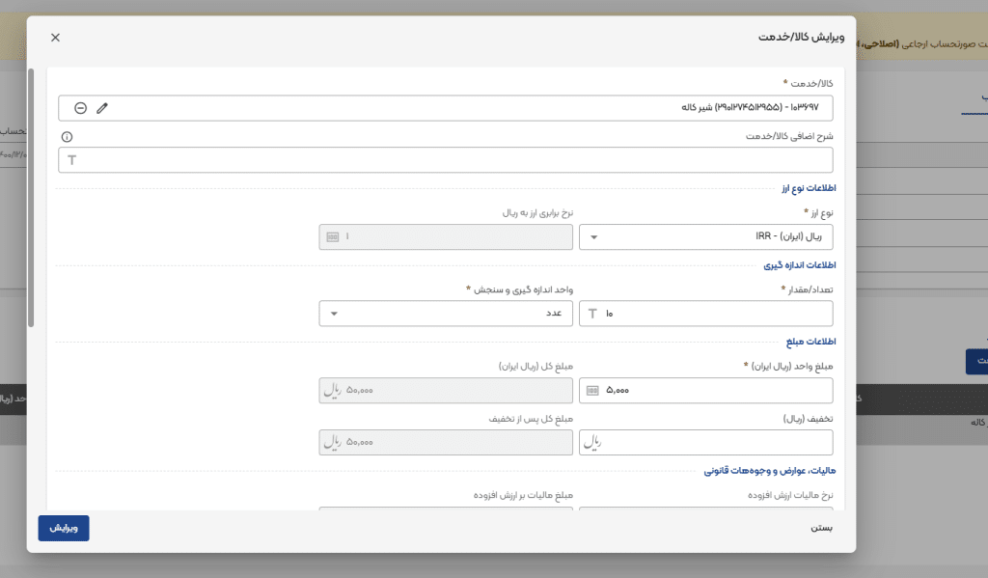Image resolution: width=988 pixels, height=578 pixels.
Task: Click the dialog's vertical scrollbar on left
Action: click(x=31, y=198)
